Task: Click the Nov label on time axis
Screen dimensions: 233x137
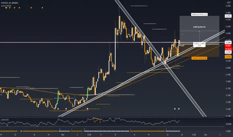Action: tap(63, 135)
